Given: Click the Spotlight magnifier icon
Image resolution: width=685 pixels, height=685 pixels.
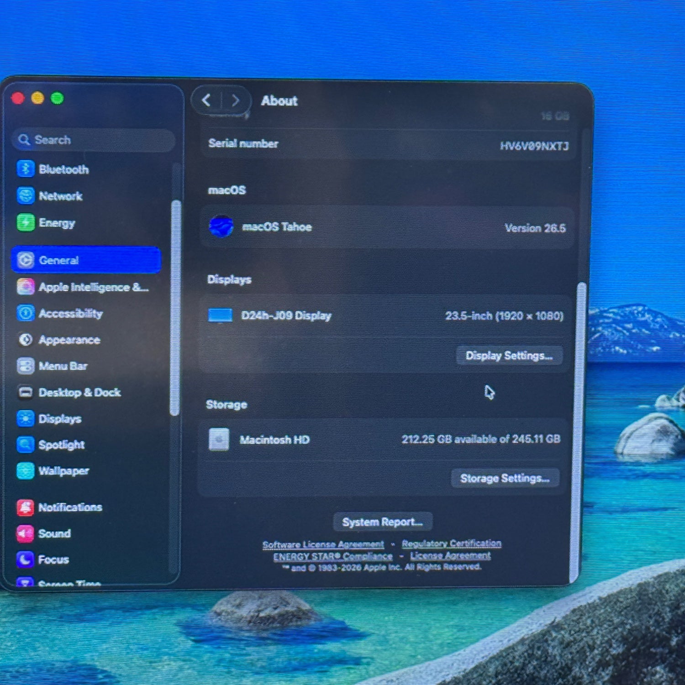Looking at the screenshot, I should pyautogui.click(x=26, y=444).
